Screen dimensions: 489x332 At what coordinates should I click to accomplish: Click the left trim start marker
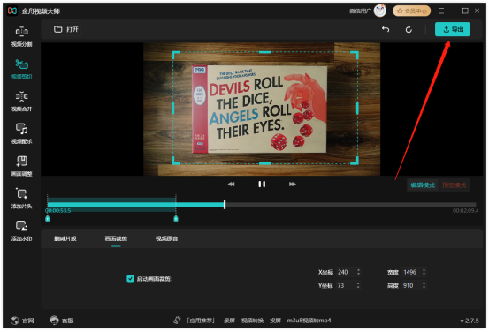click(x=48, y=218)
